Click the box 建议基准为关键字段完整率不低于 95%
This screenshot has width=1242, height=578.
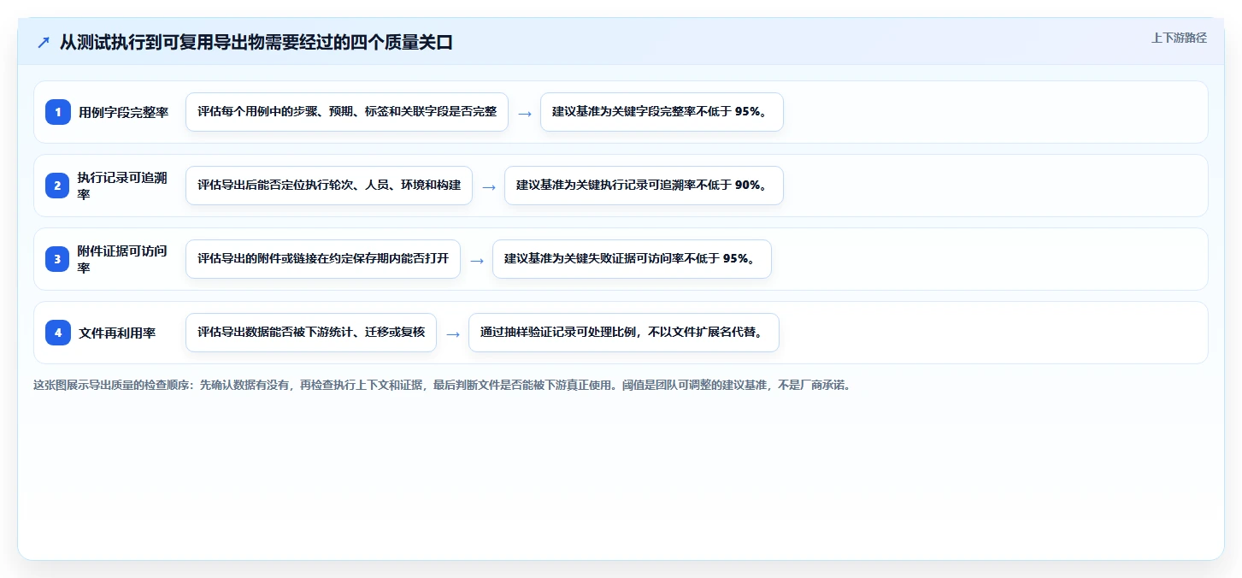click(662, 112)
